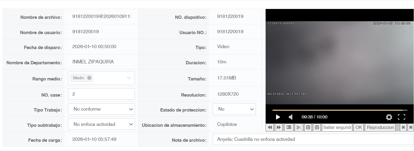The image size is (414, 151).
Task: Expand the Rango medio dropdown
Action: click(x=129, y=78)
